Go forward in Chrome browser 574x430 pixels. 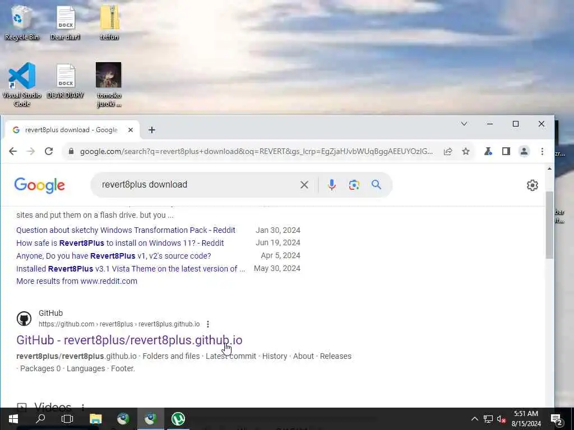31,151
